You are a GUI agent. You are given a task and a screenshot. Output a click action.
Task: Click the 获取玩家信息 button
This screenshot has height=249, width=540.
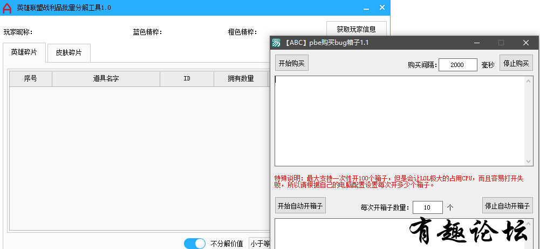pos(357,29)
